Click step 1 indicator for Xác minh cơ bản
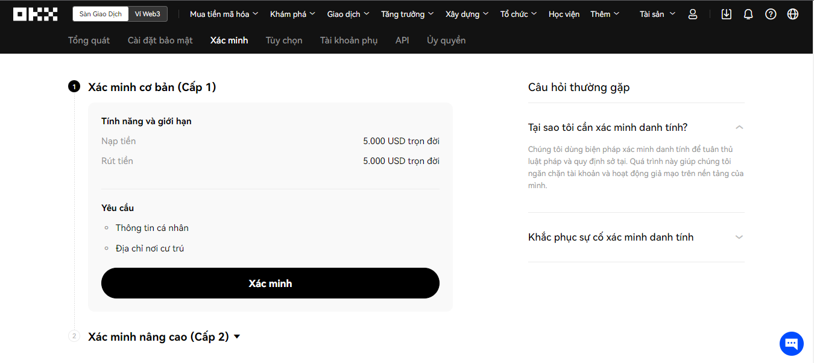Viewport: 814px width, 363px height. [74, 86]
